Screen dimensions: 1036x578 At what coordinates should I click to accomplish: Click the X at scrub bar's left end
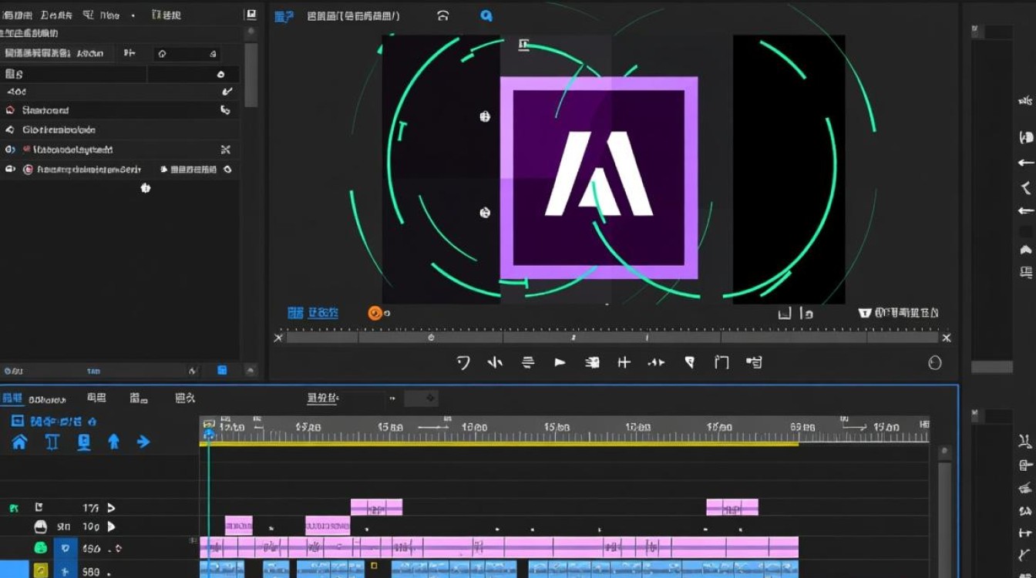pos(278,338)
